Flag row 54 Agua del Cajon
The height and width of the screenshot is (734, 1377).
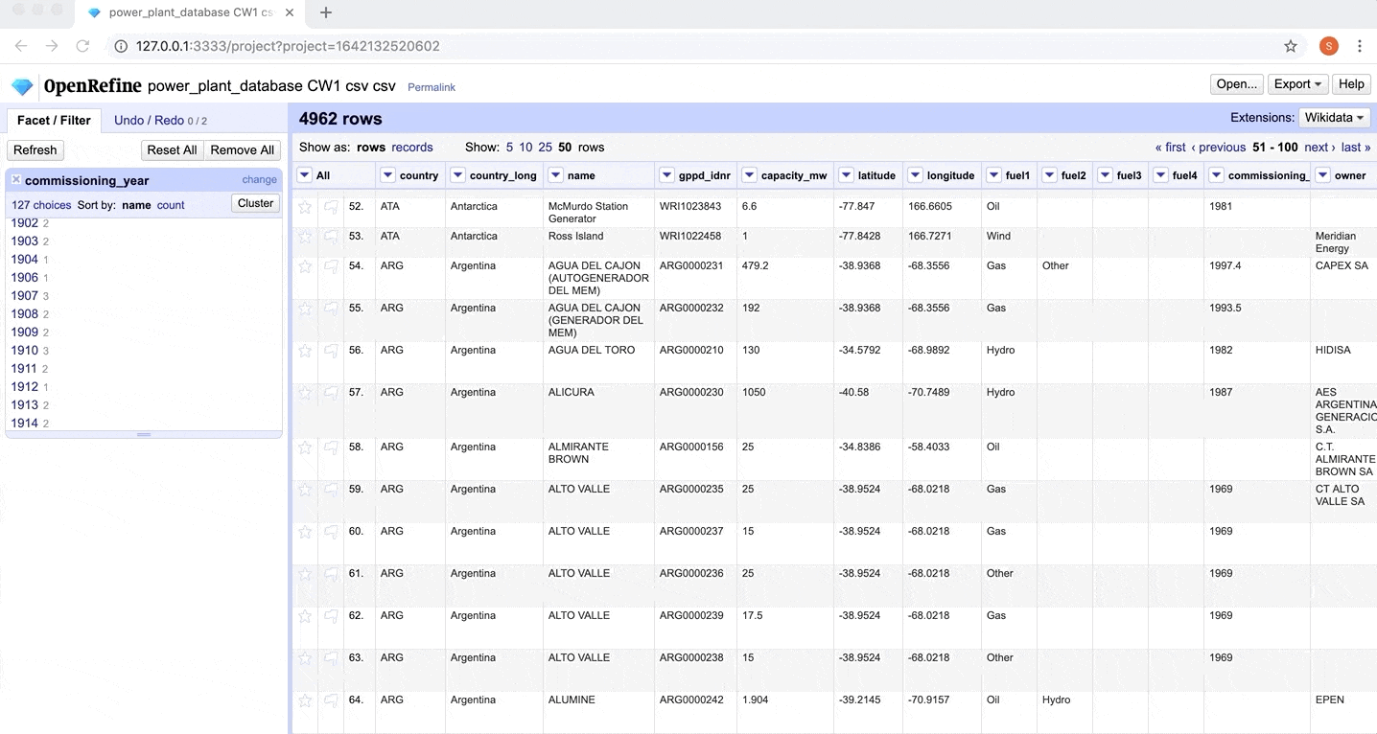[x=331, y=266]
